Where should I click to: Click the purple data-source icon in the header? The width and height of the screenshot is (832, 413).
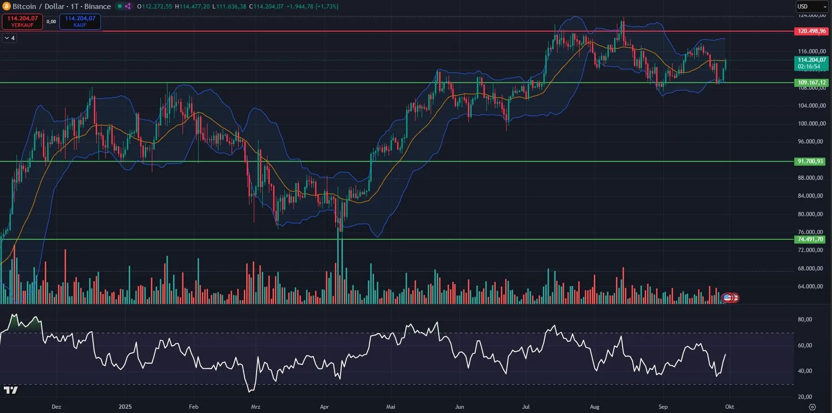point(128,7)
